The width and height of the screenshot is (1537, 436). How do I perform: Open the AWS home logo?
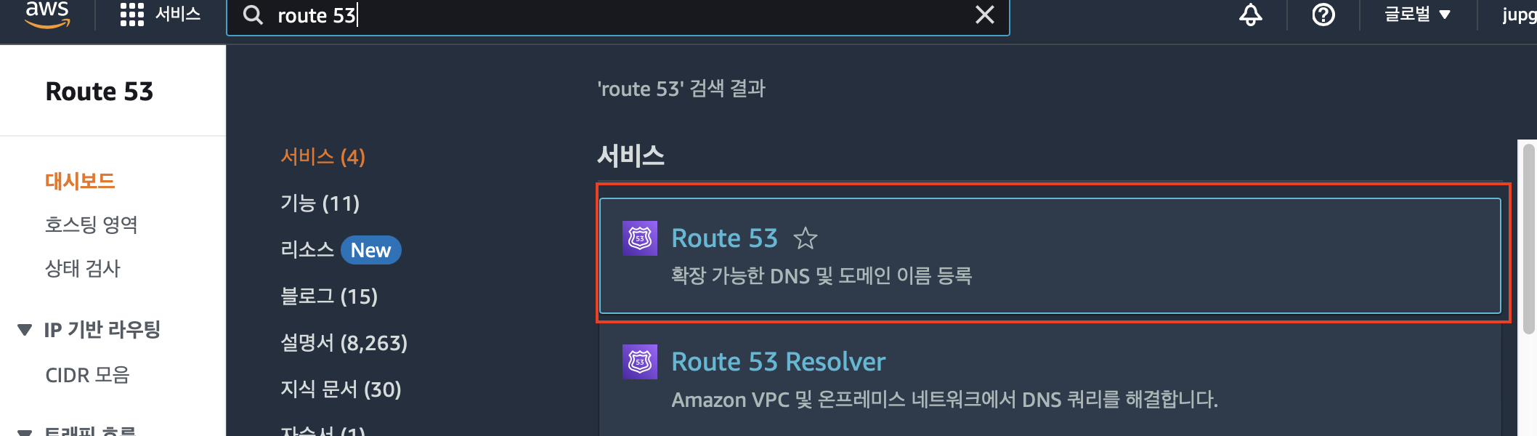[47, 14]
